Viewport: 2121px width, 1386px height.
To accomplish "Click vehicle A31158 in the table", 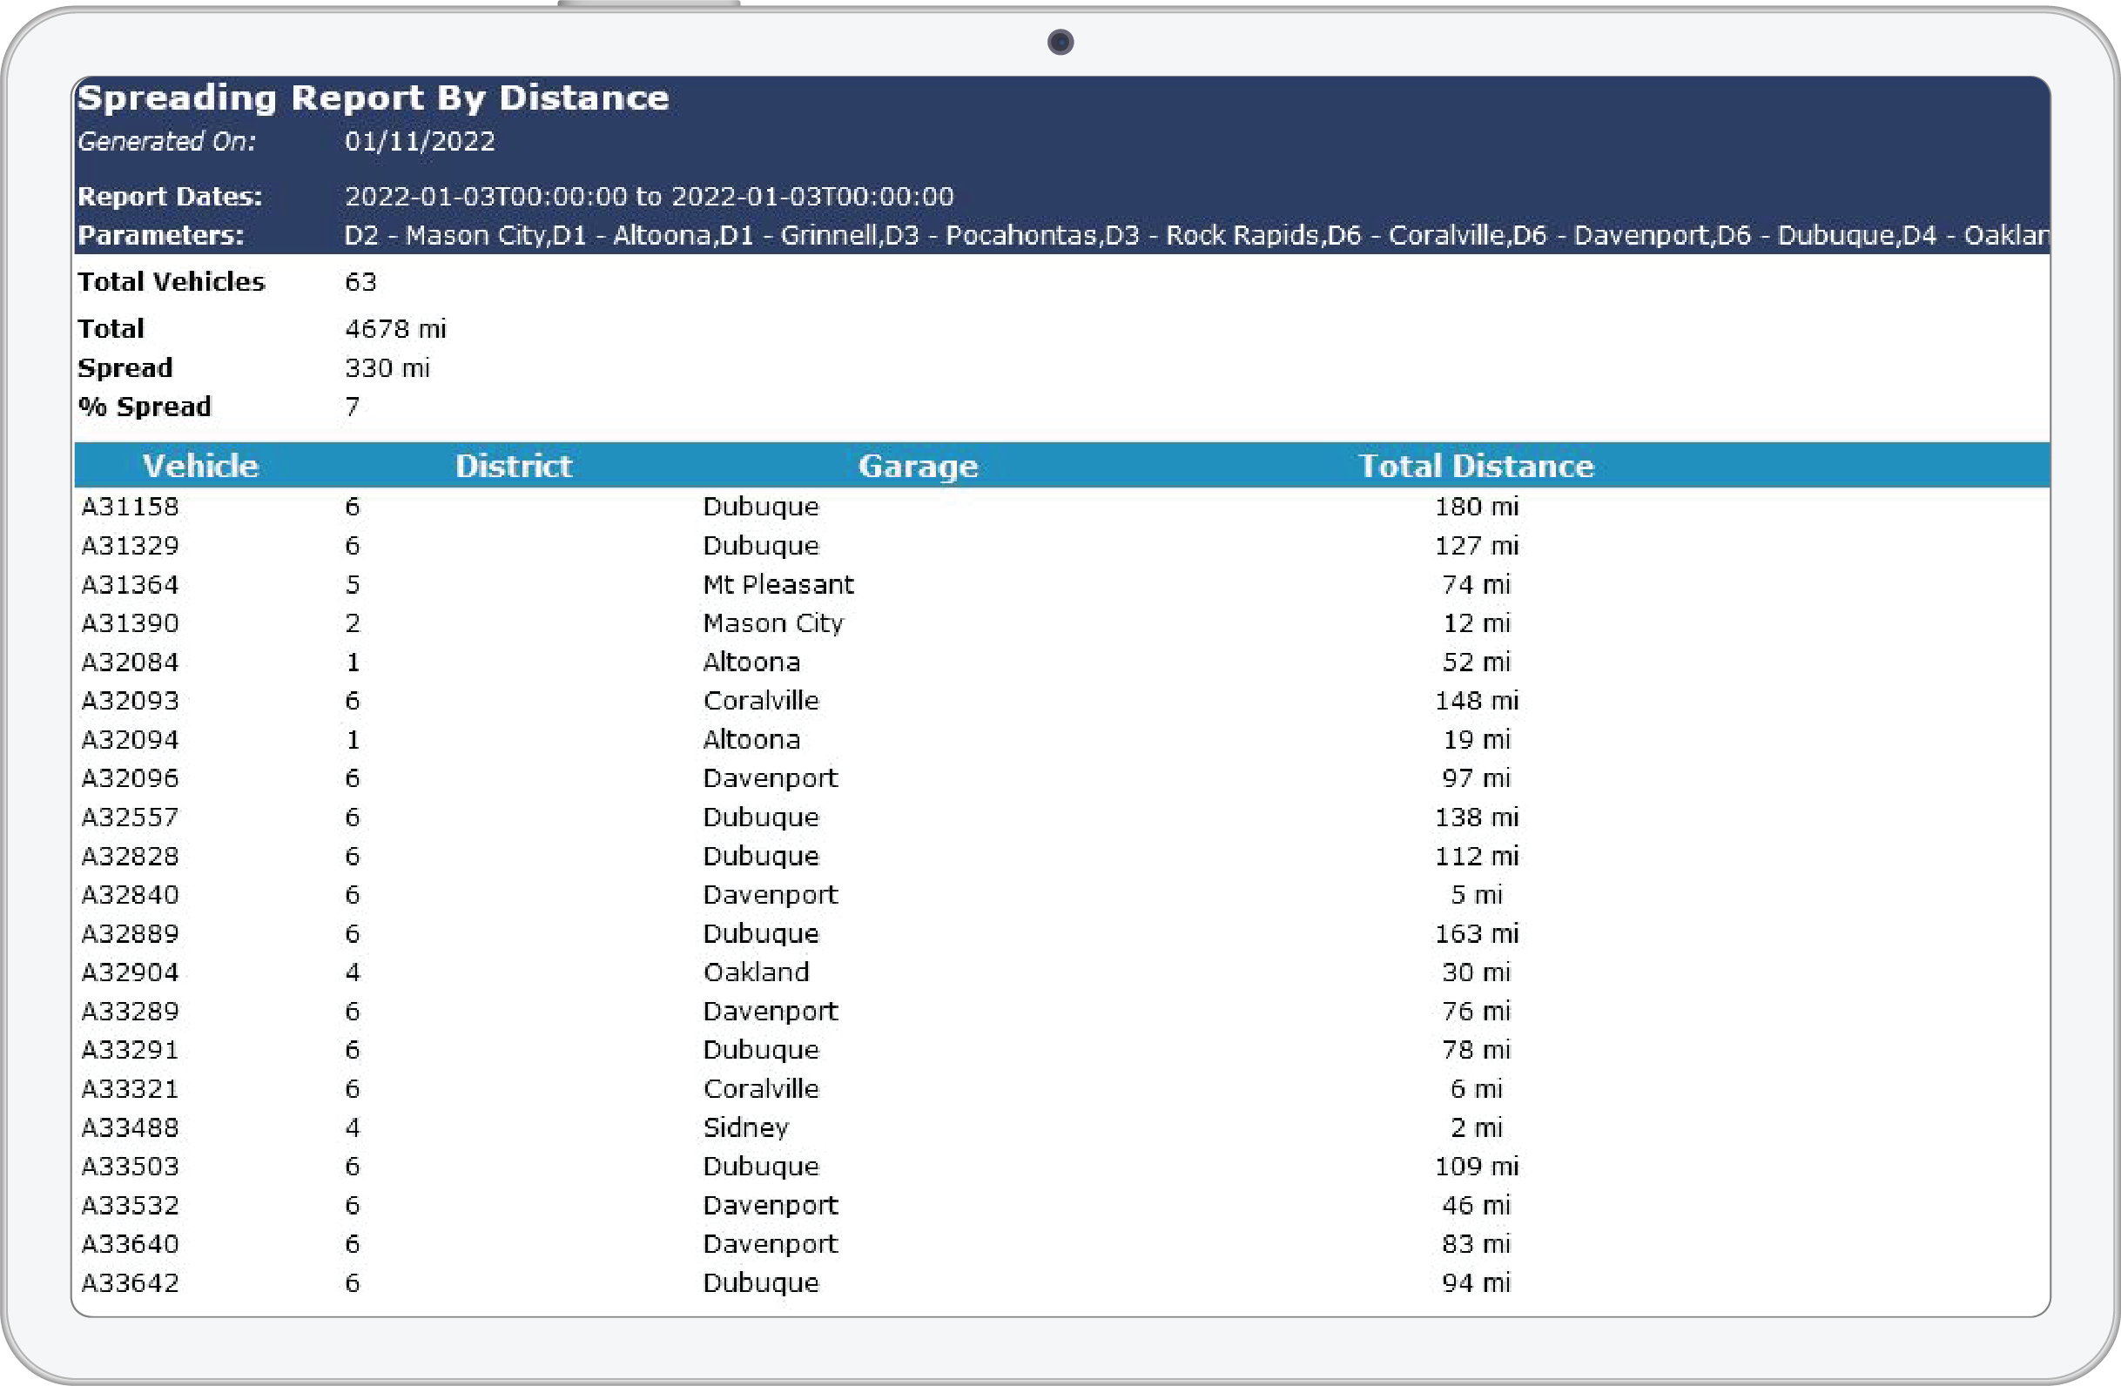I will [x=130, y=507].
